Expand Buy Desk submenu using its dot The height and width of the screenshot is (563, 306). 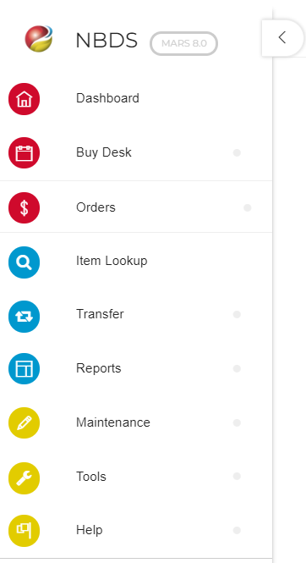[237, 153]
